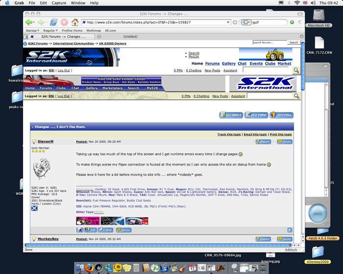Click the horizontal scrollbar of the page
The width and height of the screenshot is (343, 274).
[x=162, y=245]
